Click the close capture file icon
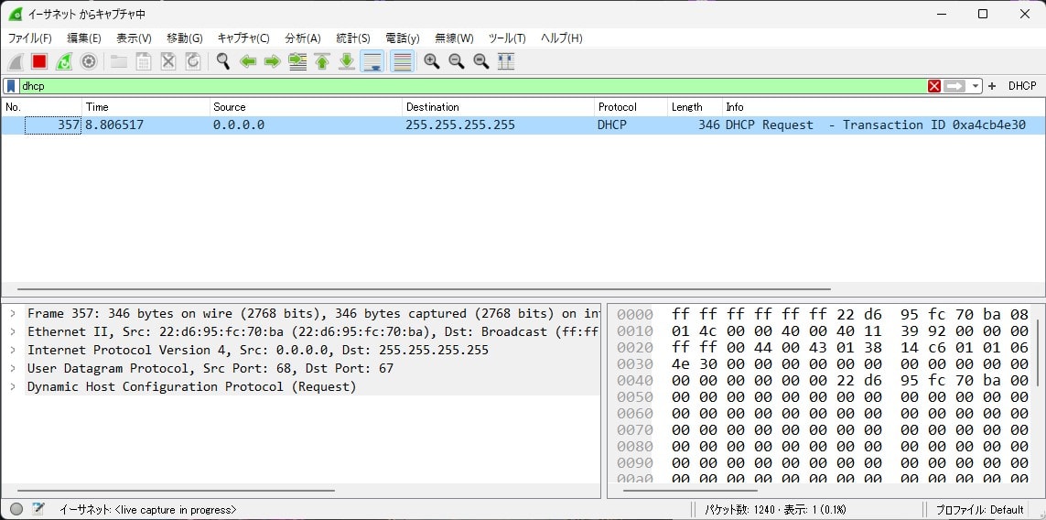This screenshot has height=520, width=1046. coord(168,62)
